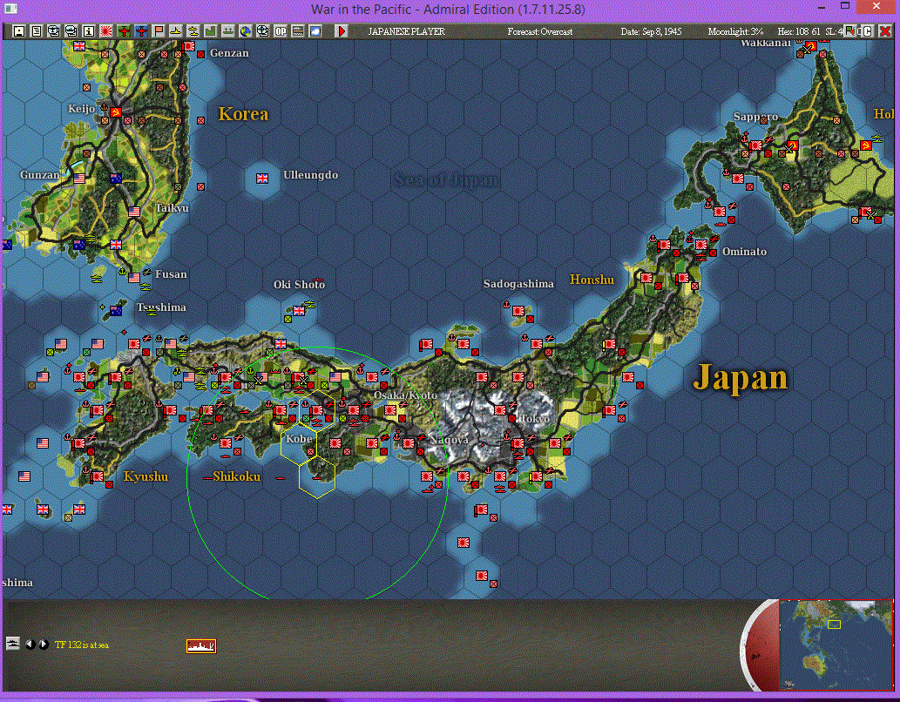Select the US flag base at Fusan
The height and width of the screenshot is (702, 900).
[134, 278]
